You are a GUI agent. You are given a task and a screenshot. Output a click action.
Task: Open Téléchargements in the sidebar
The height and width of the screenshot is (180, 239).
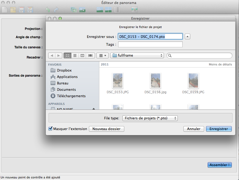[71, 96]
